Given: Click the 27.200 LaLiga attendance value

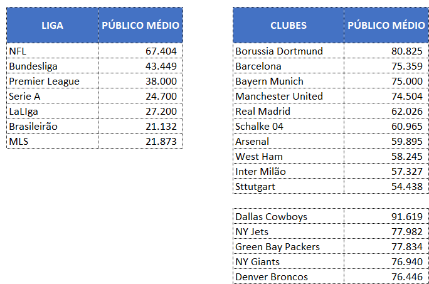Looking at the screenshot, I should [140, 111].
